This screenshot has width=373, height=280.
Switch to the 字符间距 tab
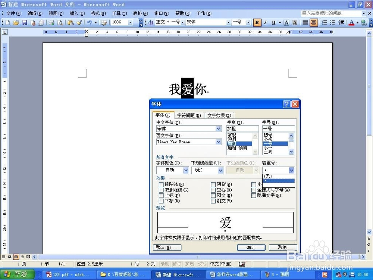click(189, 115)
